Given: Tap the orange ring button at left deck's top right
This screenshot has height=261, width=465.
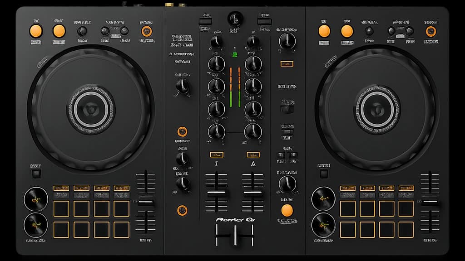Looking at the screenshot, I should click(x=146, y=31).
